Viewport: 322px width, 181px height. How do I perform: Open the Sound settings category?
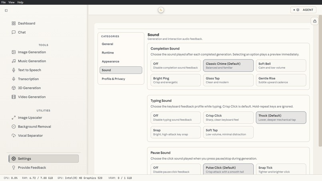[121, 70]
